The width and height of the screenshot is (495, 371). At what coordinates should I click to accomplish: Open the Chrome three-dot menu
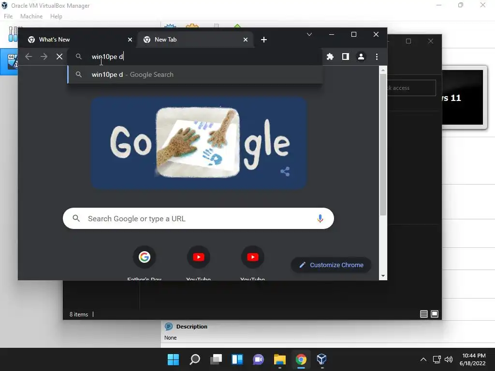click(x=377, y=57)
